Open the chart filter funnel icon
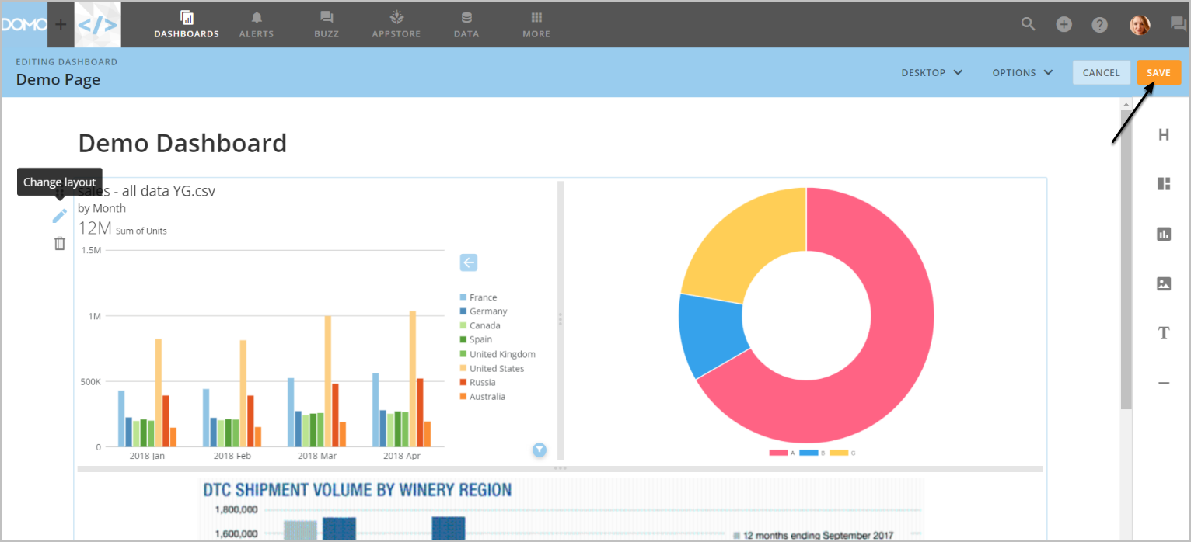 point(540,450)
